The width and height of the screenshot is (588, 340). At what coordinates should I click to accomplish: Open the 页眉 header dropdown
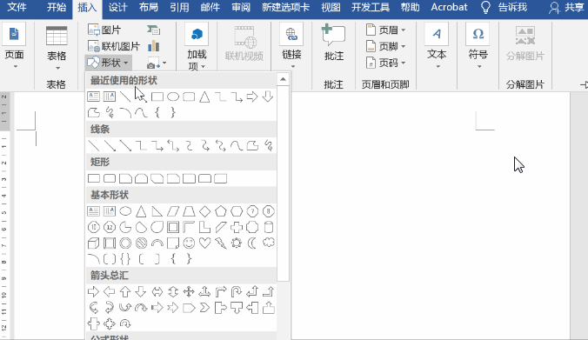pos(385,30)
